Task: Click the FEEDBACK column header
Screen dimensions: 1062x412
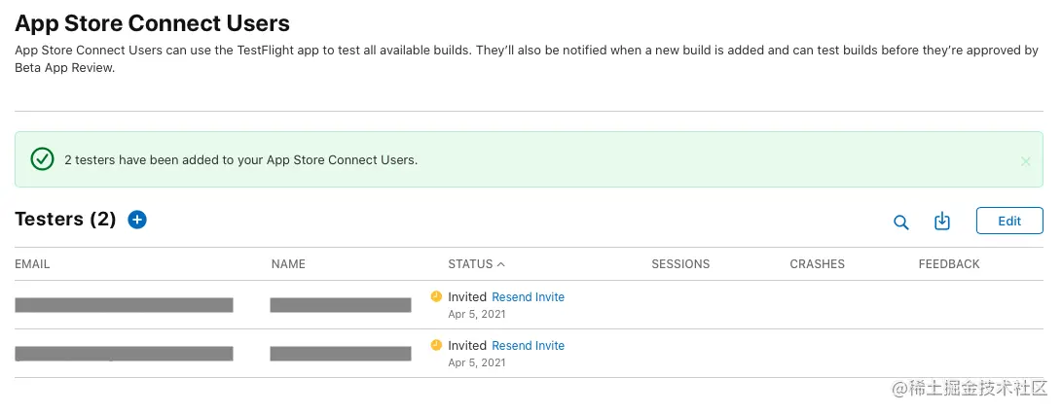Action: click(x=949, y=264)
